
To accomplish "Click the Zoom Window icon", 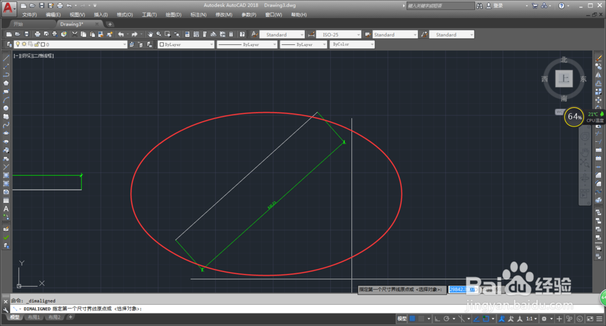I will tap(168, 35).
